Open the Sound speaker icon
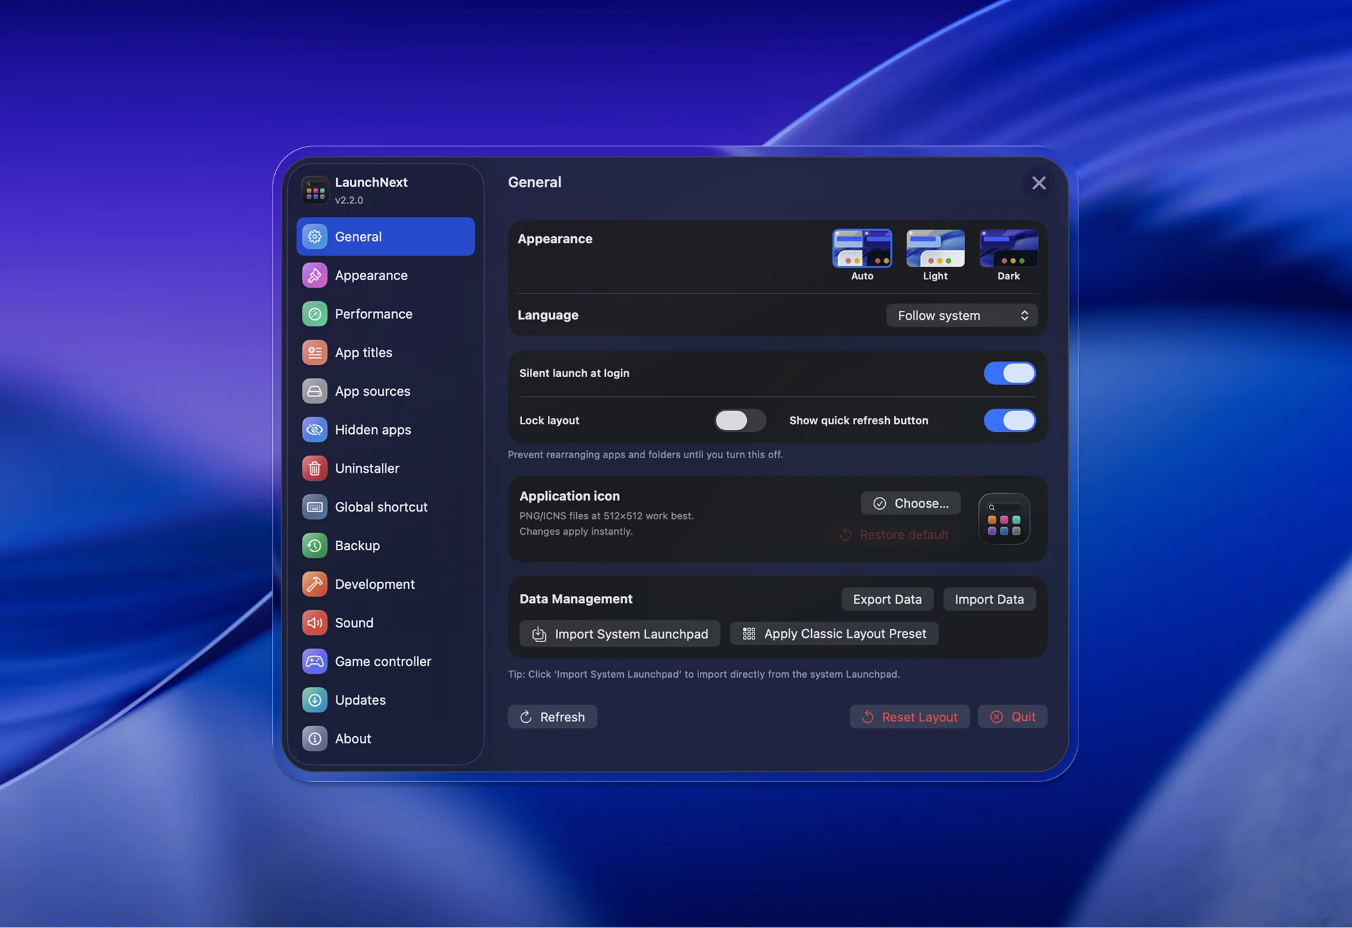This screenshot has height=928, width=1352. pyautogui.click(x=314, y=623)
